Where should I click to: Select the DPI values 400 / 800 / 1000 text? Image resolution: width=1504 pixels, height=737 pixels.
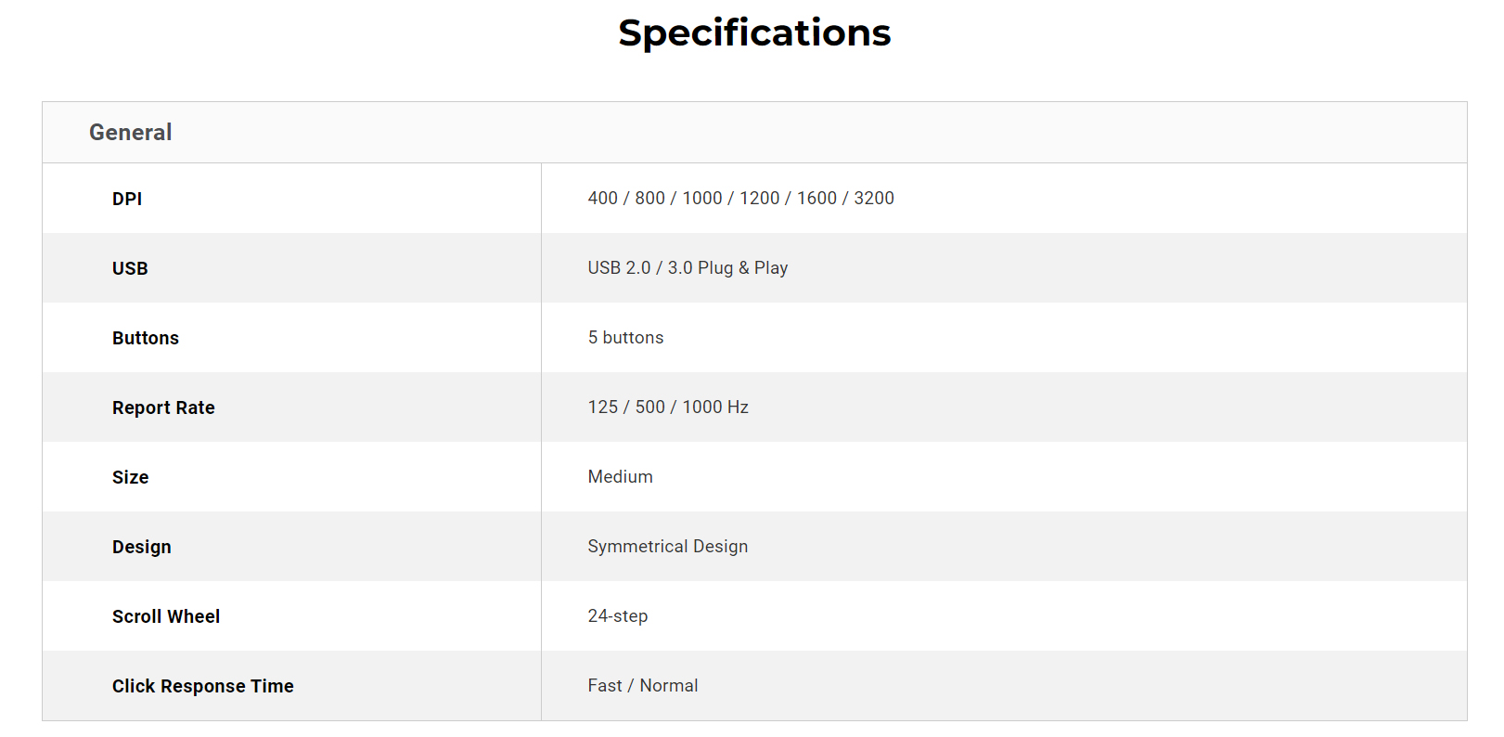coord(655,198)
